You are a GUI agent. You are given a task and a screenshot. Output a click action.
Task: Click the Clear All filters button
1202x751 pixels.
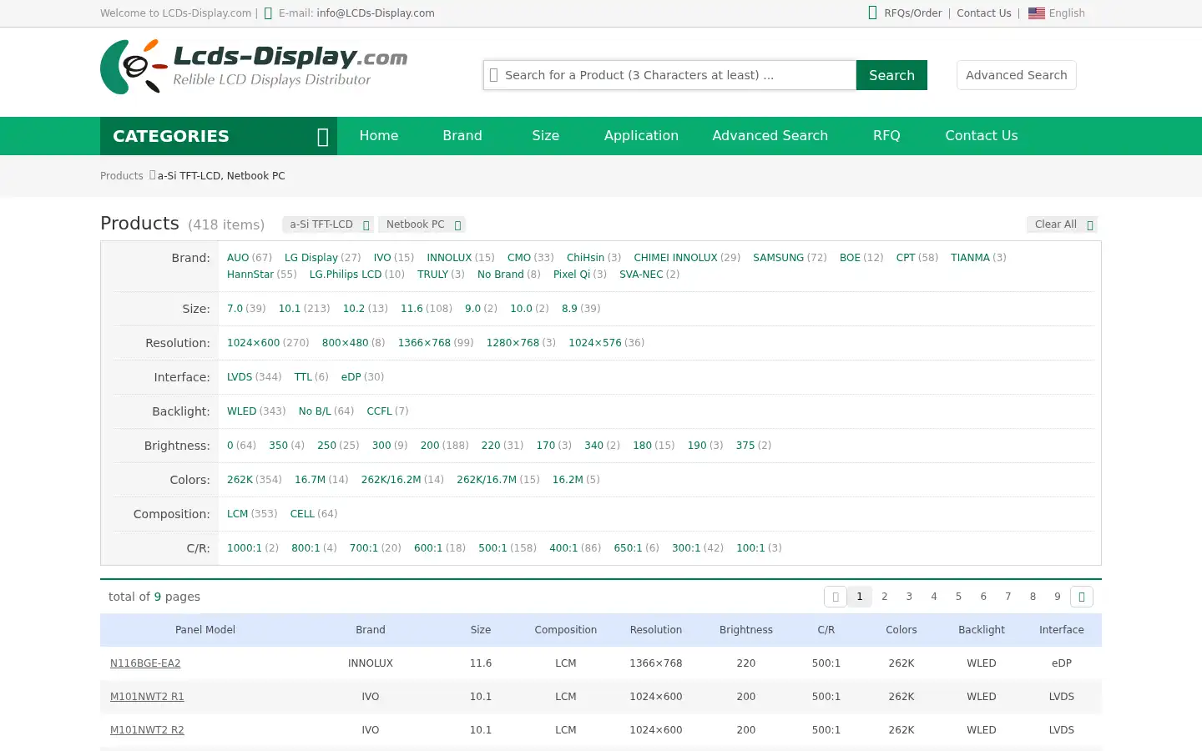(1062, 224)
